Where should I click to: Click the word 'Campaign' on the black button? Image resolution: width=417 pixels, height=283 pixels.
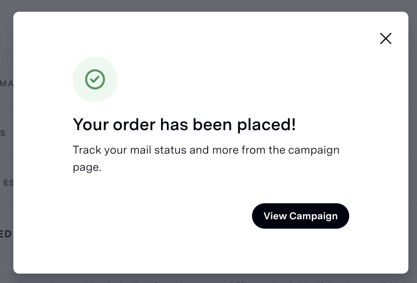coord(314,216)
